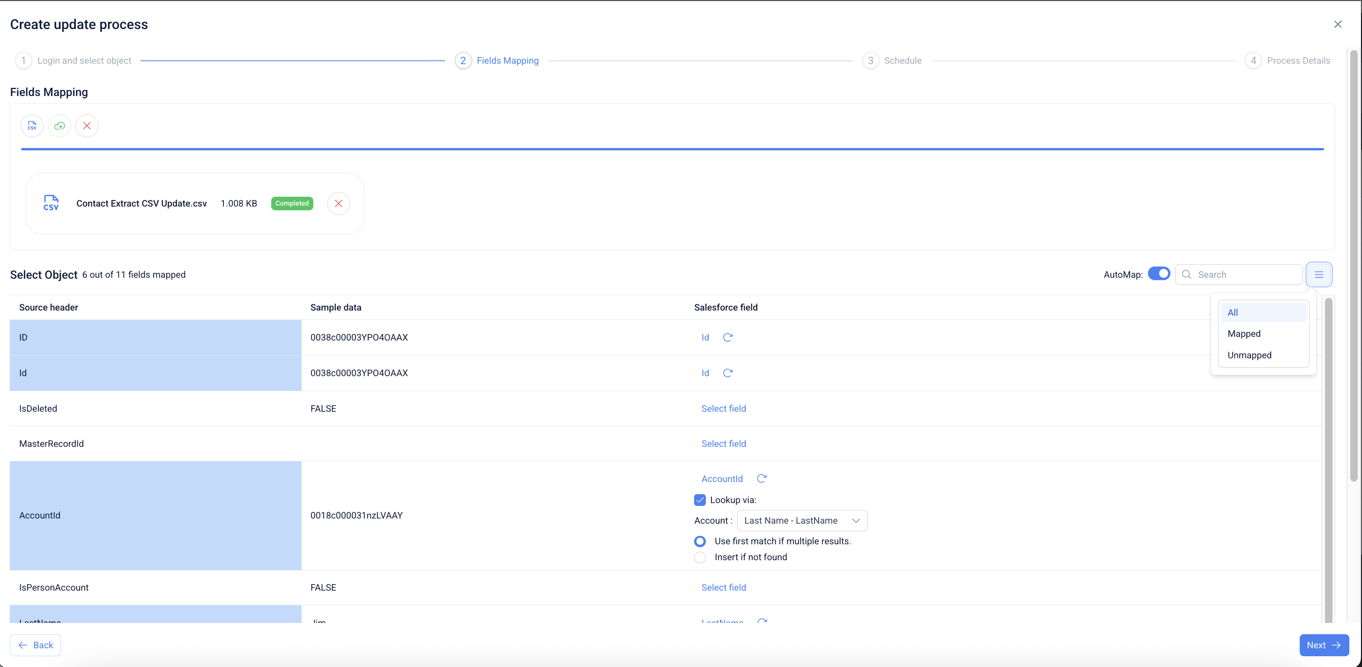Click Select field for IsDeleted row
Viewport: 1362px width, 667px height.
click(x=723, y=408)
